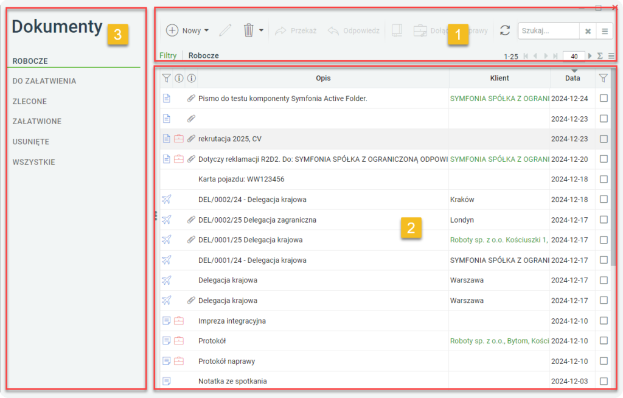This screenshot has height=398, width=623.
Task: Check the Notatka ze spotkania row checkbox
Action: (604, 381)
